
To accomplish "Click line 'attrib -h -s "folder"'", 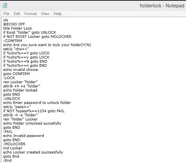I will click(x=21, y=115).
